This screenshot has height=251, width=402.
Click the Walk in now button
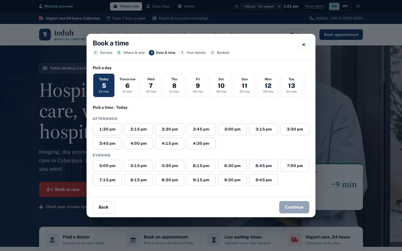pos(63,189)
